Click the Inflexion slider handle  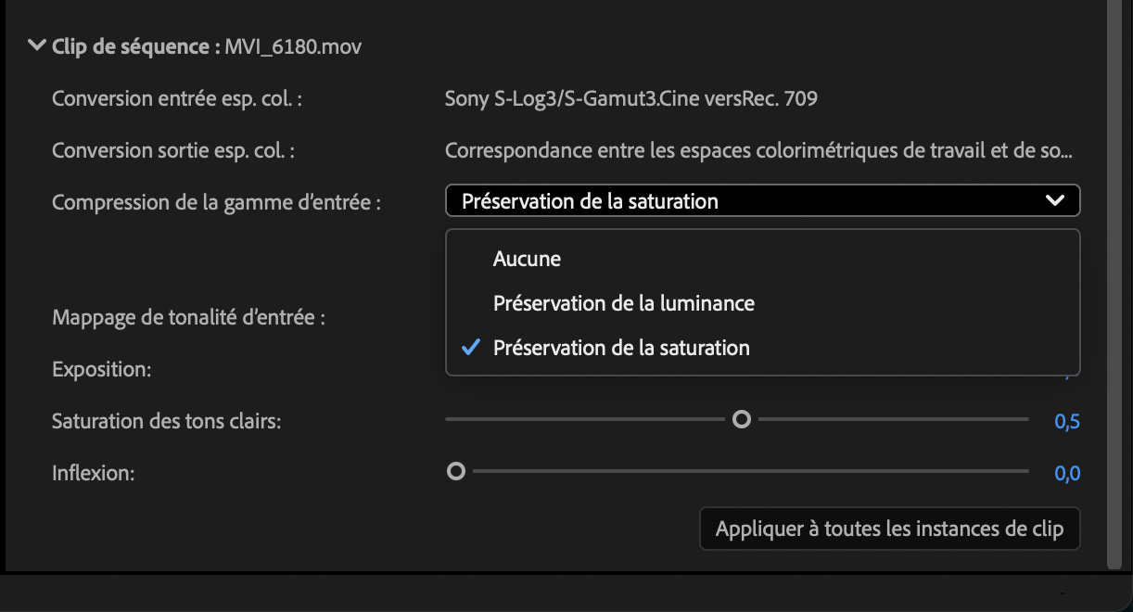(455, 472)
